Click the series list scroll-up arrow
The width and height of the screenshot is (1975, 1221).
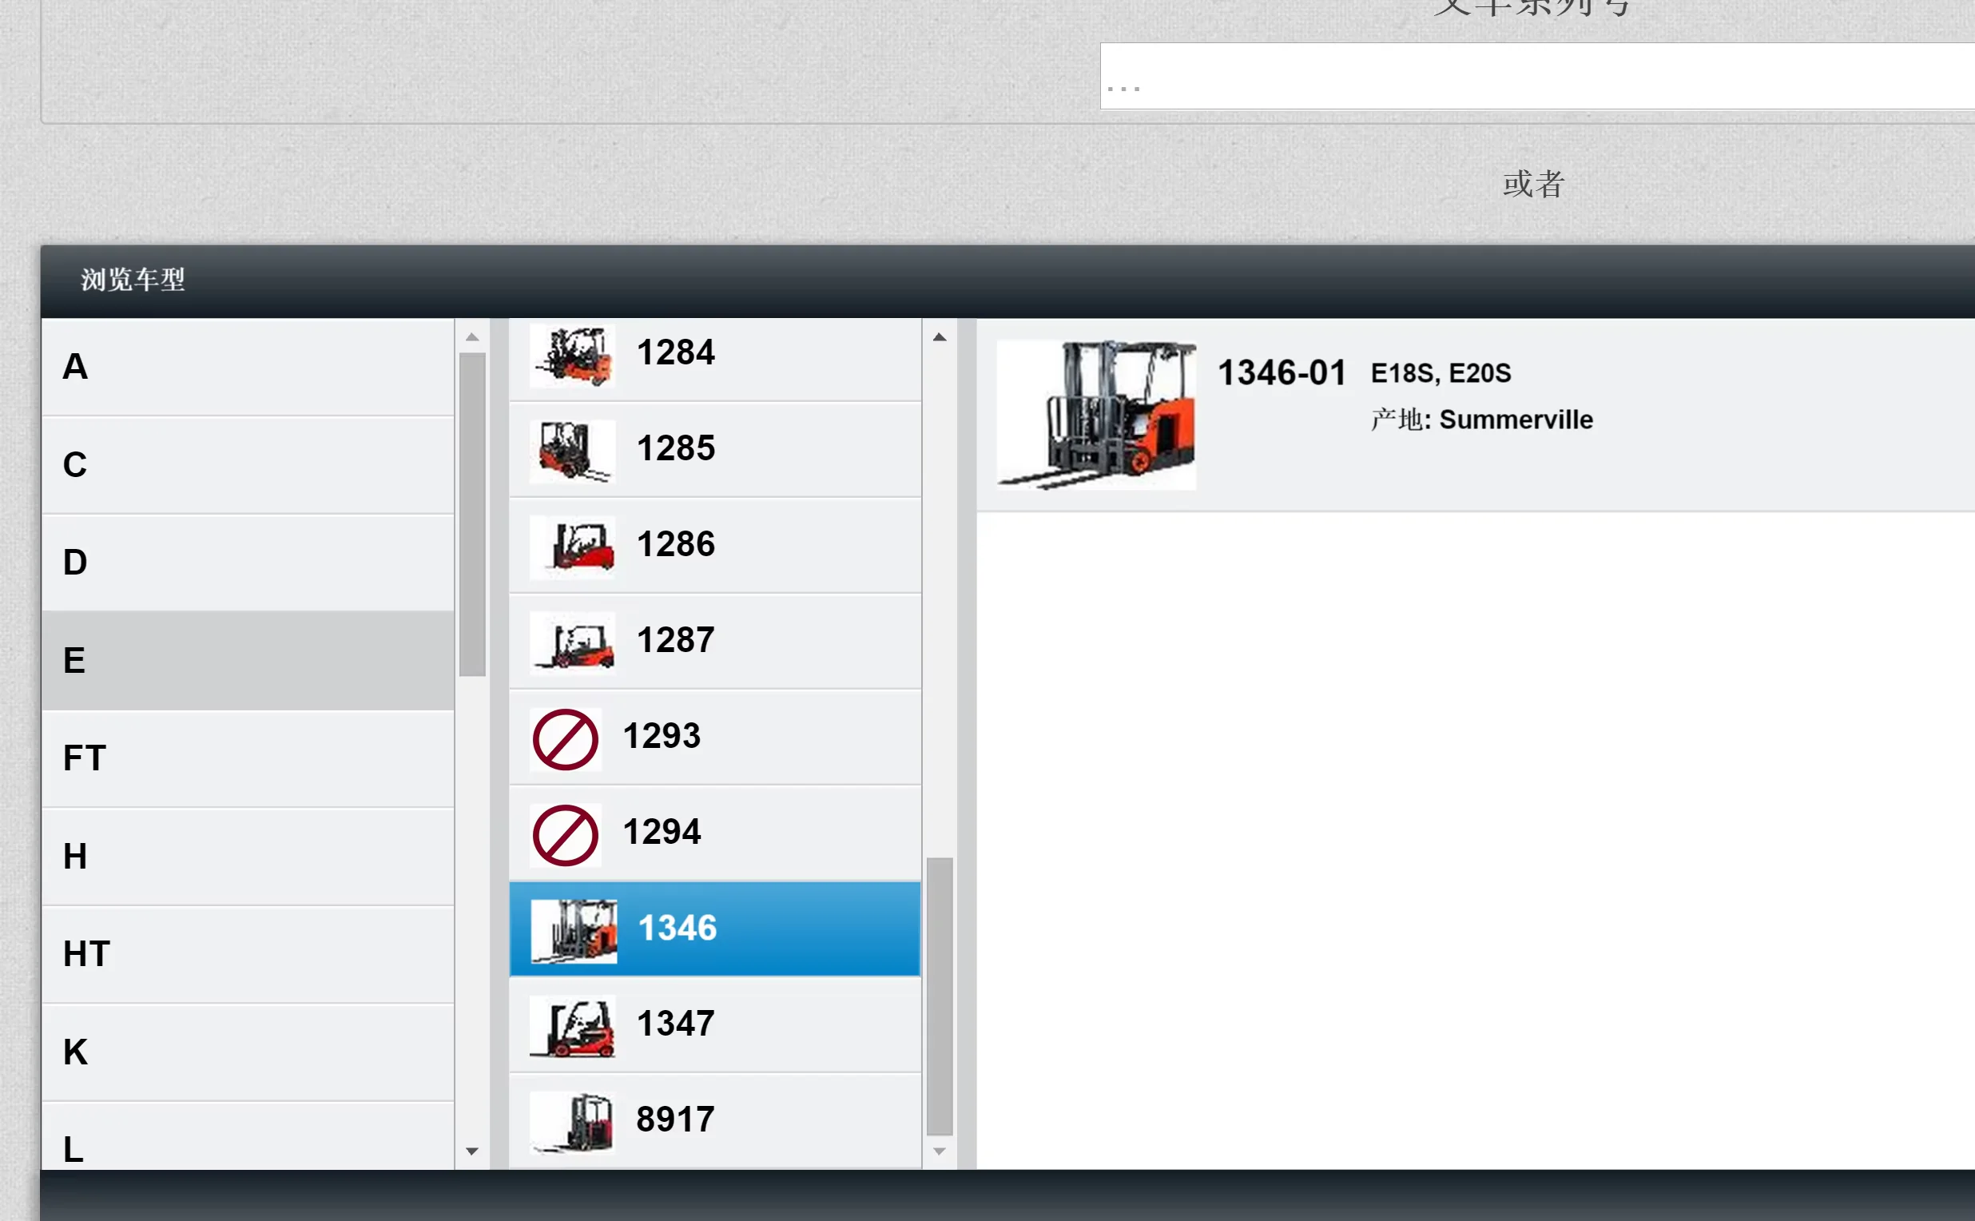(x=939, y=337)
